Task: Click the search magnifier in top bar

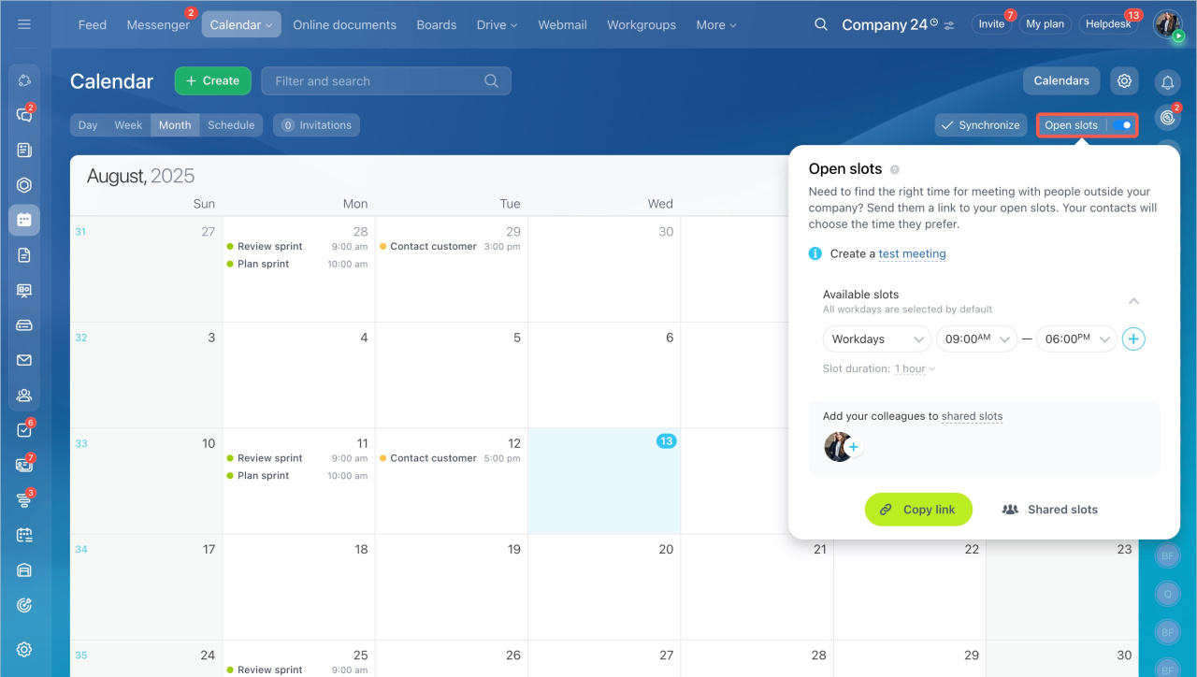Action: tap(821, 24)
